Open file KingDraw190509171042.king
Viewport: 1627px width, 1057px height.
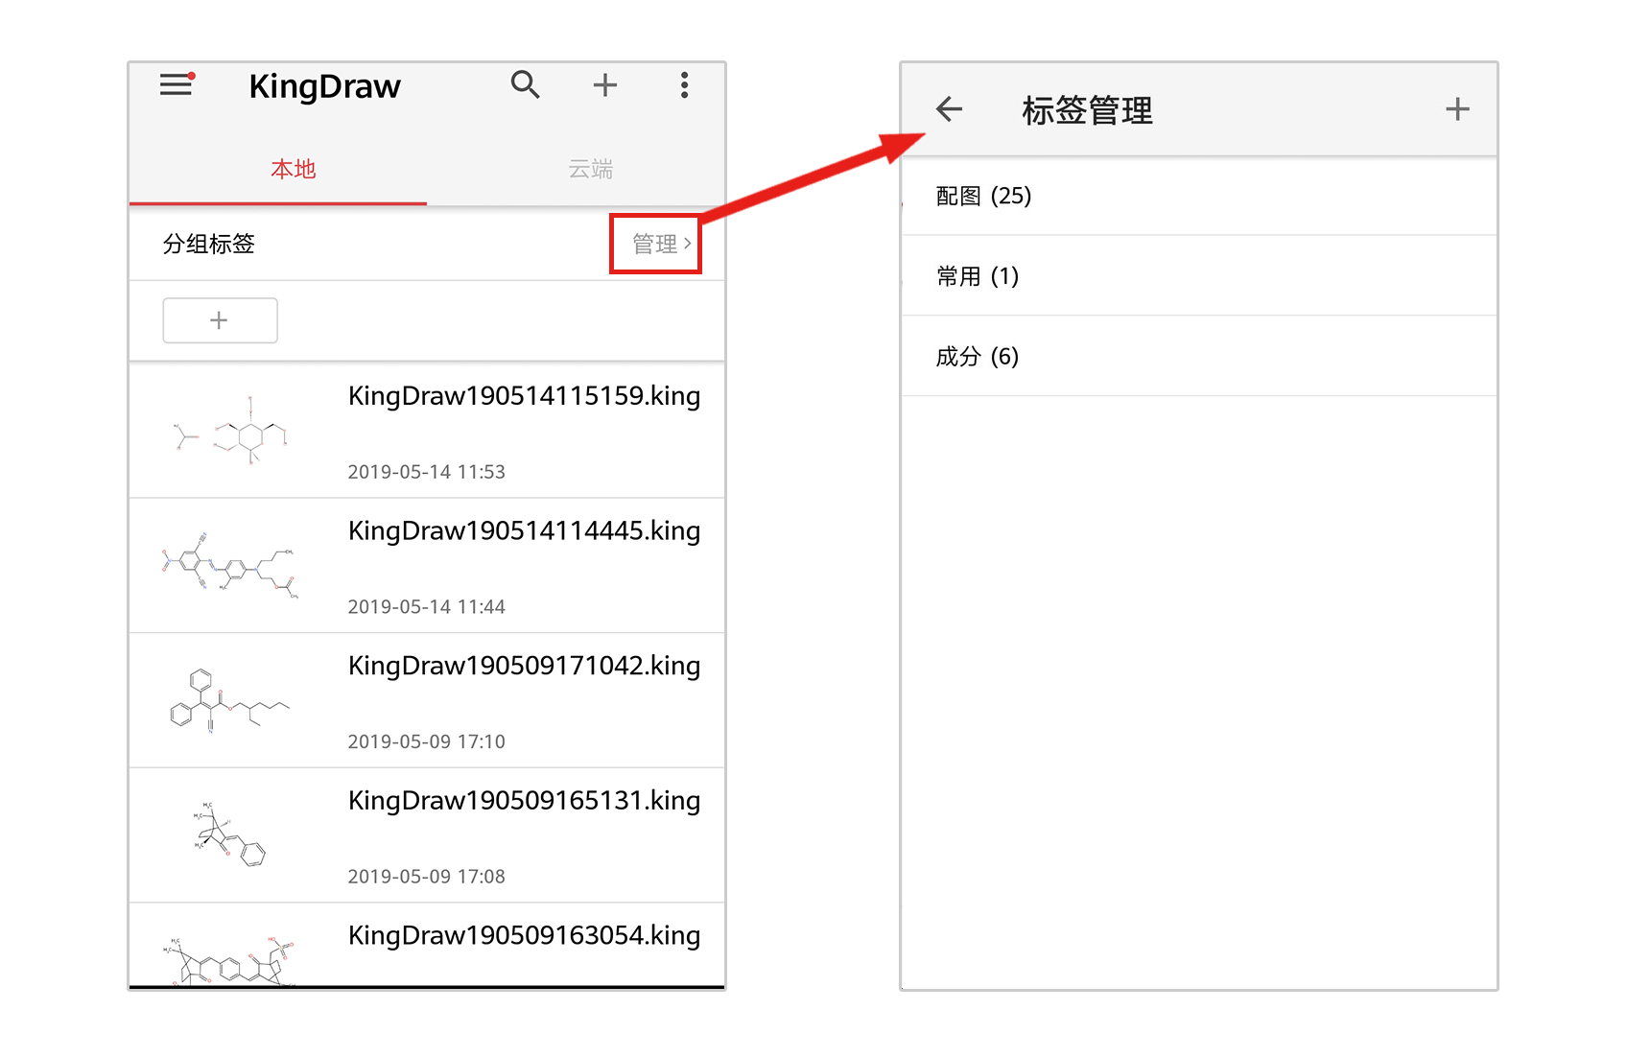pos(427,701)
